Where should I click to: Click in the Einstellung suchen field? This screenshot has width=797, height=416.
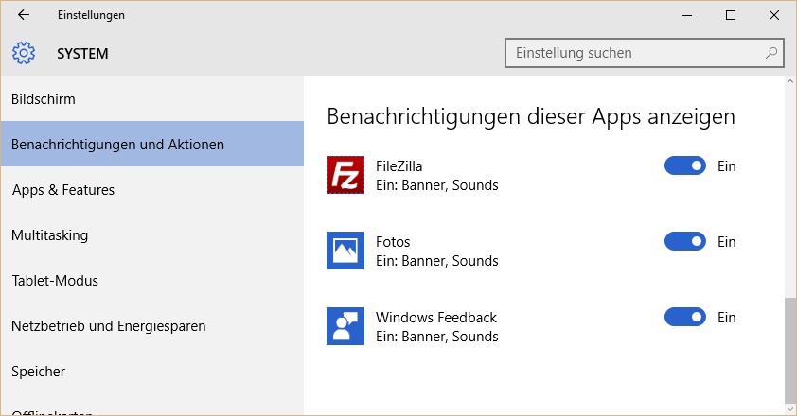point(634,53)
